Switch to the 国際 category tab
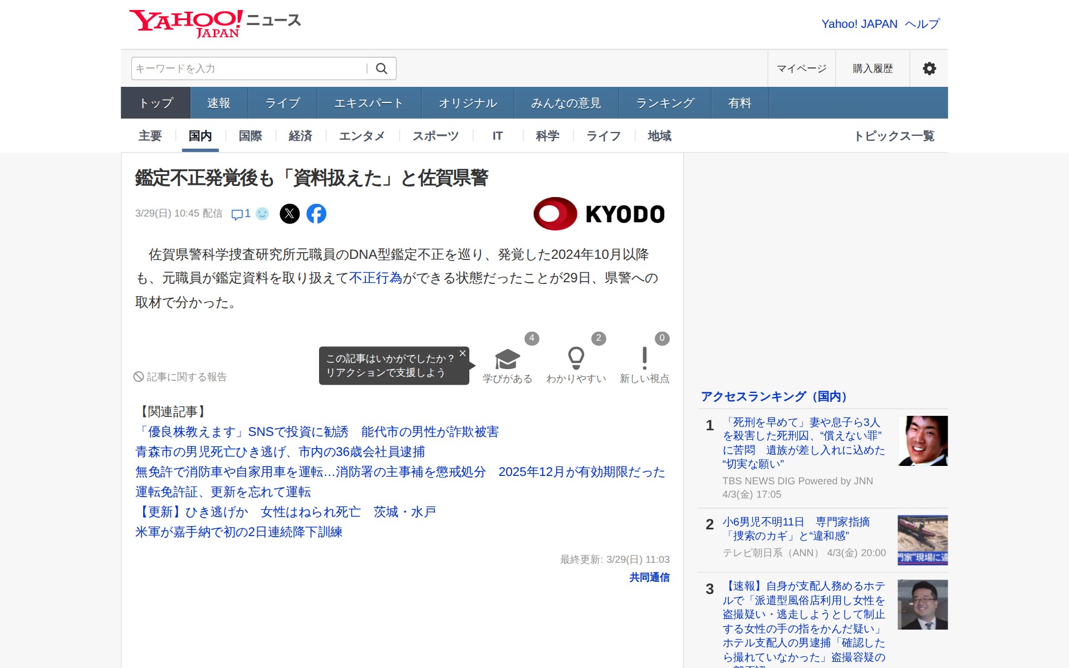 pos(249,136)
